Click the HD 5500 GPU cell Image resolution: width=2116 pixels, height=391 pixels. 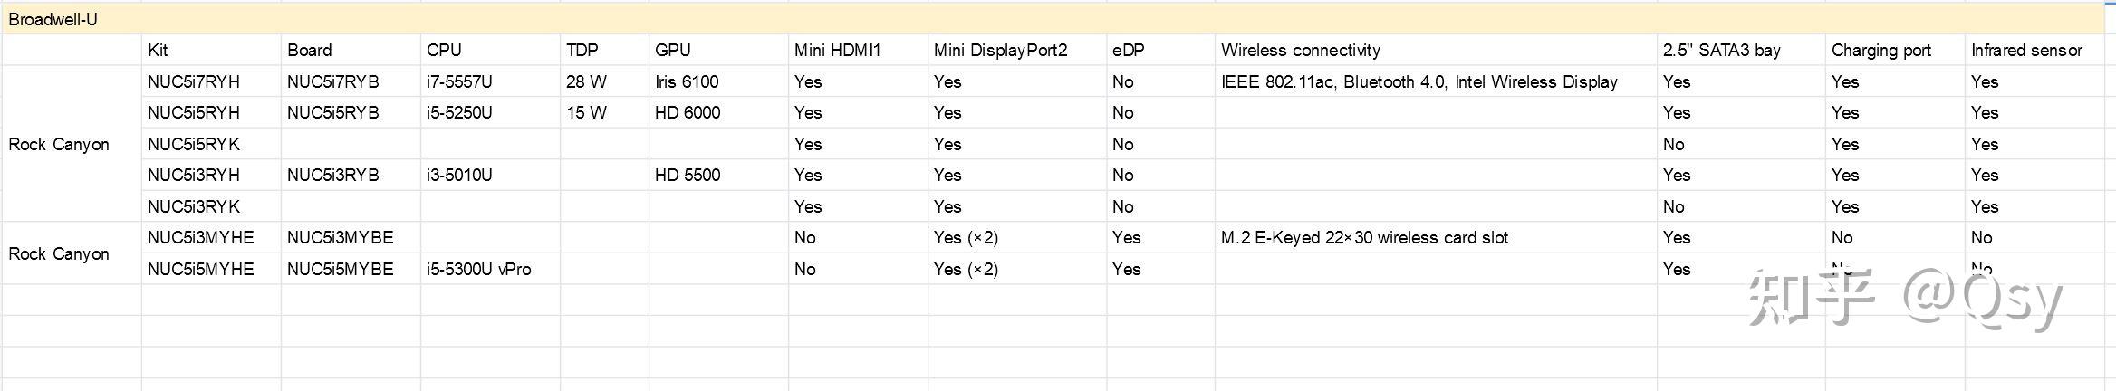coord(688,175)
